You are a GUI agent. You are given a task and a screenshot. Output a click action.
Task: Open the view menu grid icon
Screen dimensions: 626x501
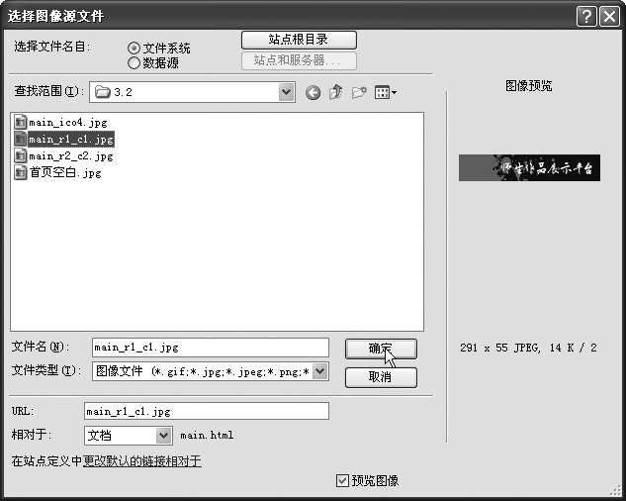pos(386,93)
